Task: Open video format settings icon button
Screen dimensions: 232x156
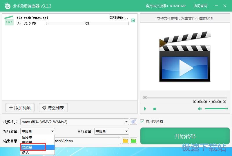Action: tap(133, 122)
